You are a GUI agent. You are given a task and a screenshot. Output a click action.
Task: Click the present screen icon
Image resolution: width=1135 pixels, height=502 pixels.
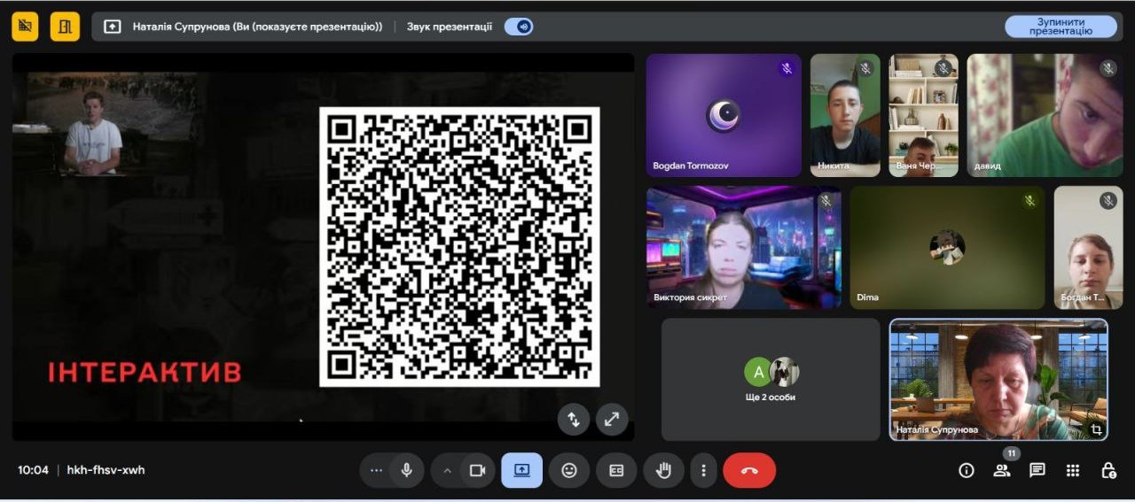coord(521,470)
